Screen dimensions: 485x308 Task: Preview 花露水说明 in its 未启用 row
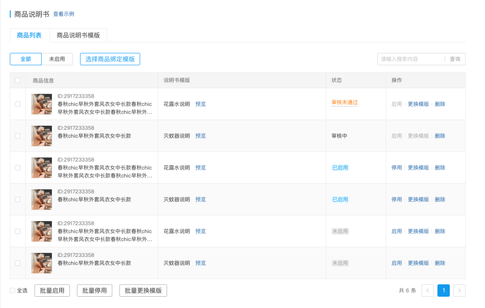(x=200, y=232)
